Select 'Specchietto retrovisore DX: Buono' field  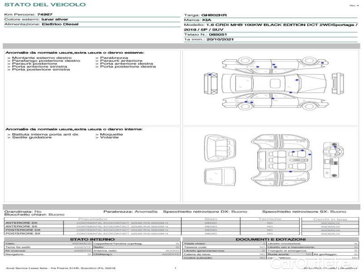[205, 212]
